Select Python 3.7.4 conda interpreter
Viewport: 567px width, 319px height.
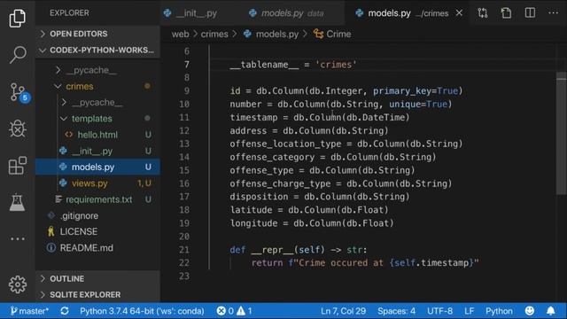[142, 311]
